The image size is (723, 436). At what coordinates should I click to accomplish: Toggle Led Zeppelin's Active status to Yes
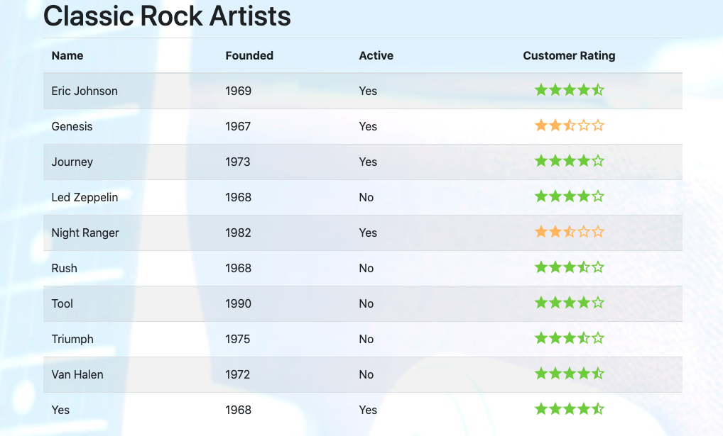click(x=366, y=197)
